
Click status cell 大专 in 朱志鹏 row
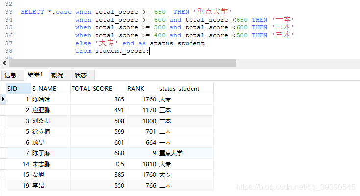coord(186,164)
